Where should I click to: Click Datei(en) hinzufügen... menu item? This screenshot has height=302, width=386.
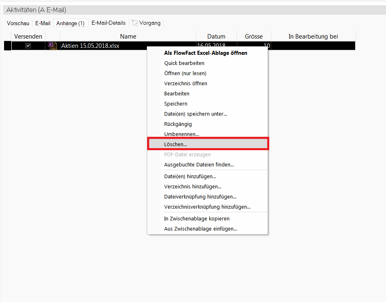190,176
